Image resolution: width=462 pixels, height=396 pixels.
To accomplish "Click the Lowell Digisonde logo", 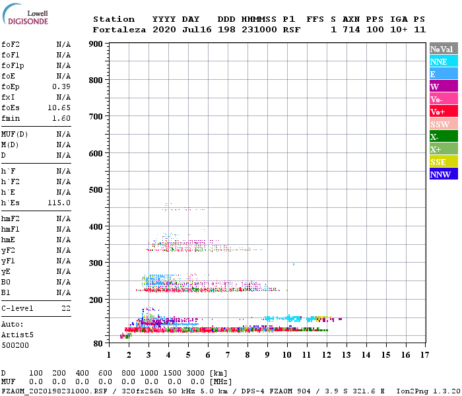I will [25, 15].
